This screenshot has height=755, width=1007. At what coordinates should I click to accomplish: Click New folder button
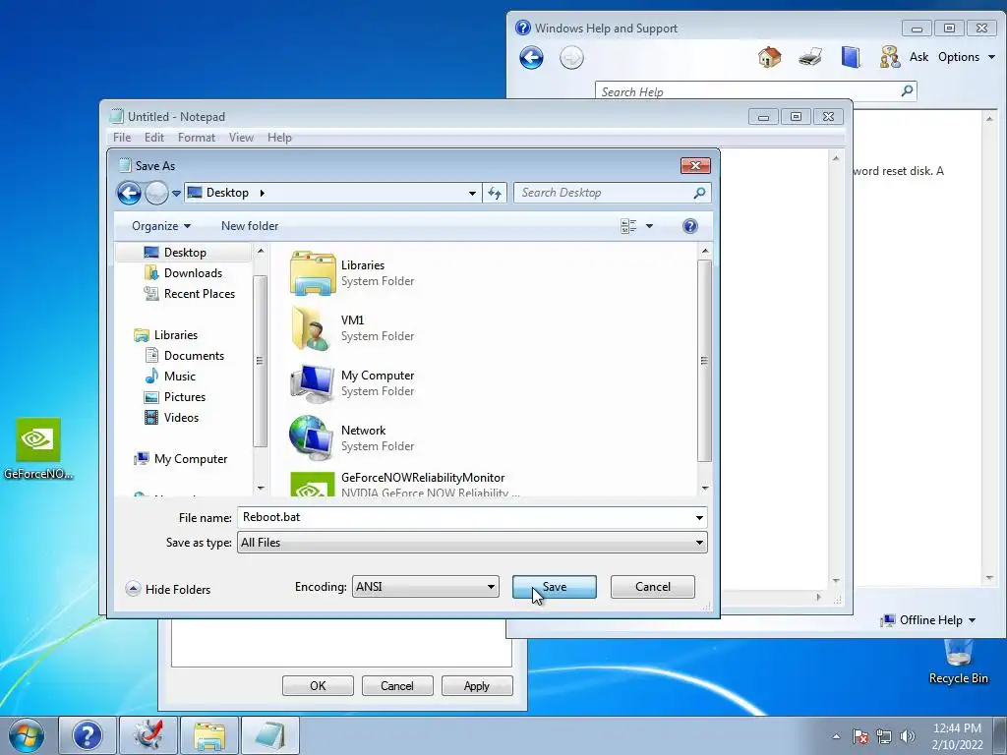click(250, 226)
